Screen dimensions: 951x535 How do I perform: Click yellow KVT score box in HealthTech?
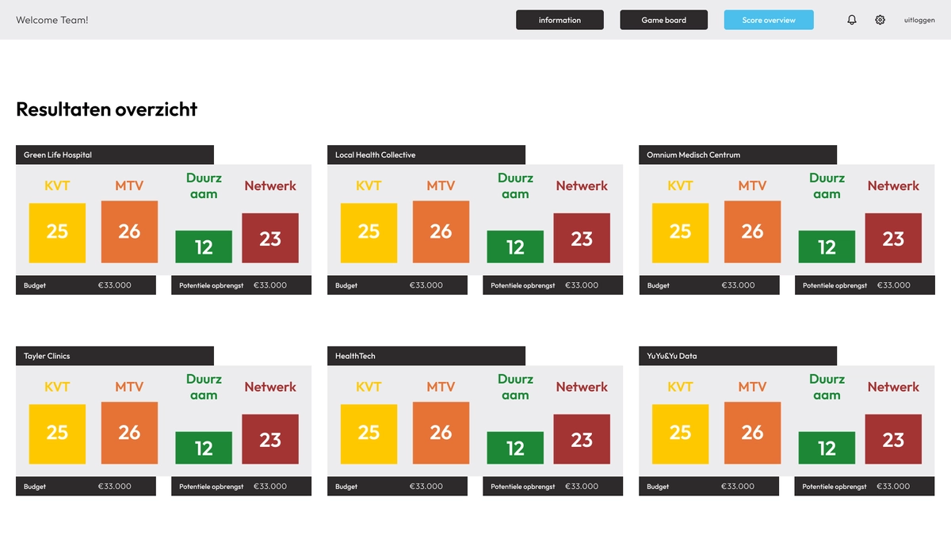coord(369,434)
